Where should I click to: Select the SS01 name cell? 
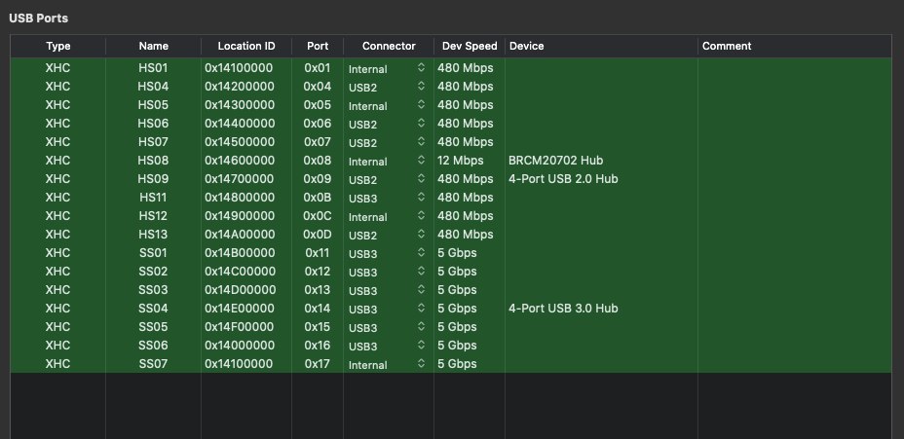153,252
